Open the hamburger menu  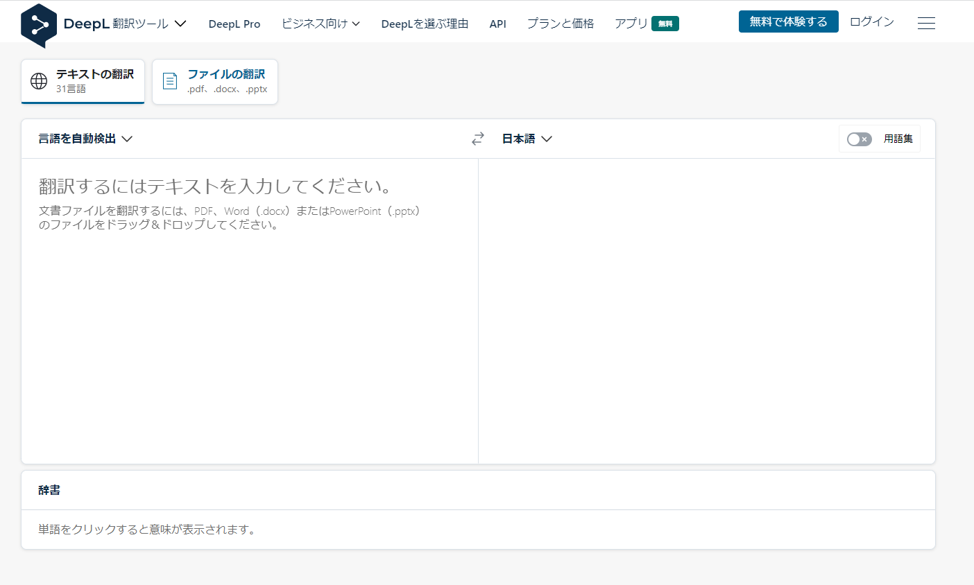click(x=926, y=23)
